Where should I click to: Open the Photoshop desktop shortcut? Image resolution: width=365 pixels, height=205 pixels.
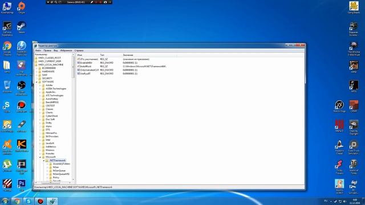point(22,185)
